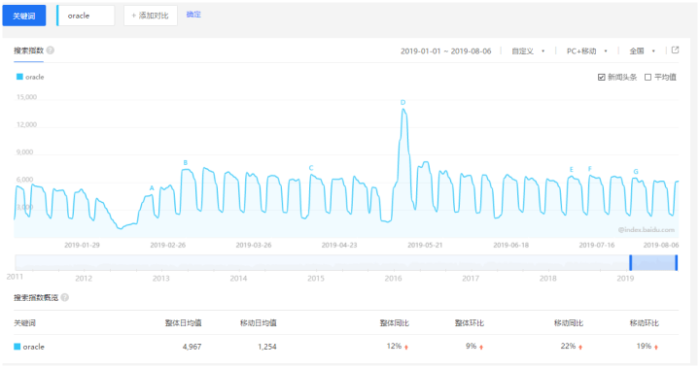The height and width of the screenshot is (368, 700).
Task: Click the 12% overall year-on-year value
Action: pyautogui.click(x=394, y=346)
